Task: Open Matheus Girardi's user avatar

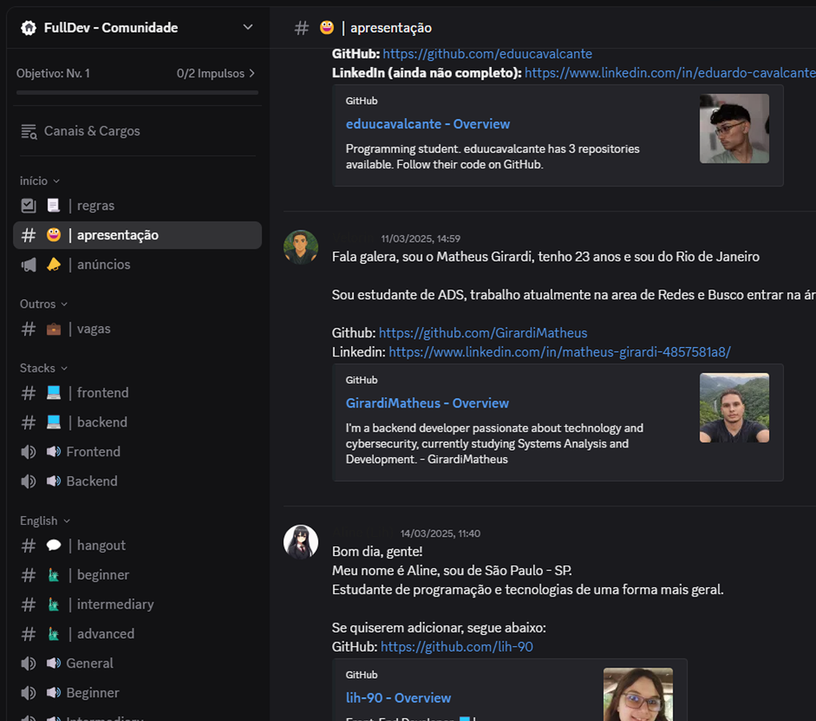Action: [301, 247]
